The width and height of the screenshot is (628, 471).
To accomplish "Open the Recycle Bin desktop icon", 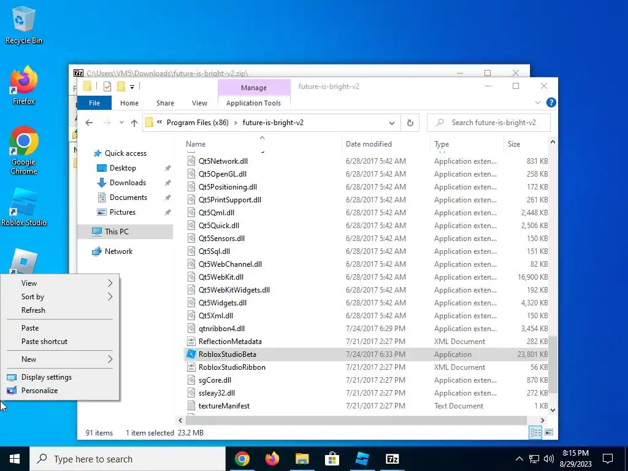I will click(x=23, y=25).
